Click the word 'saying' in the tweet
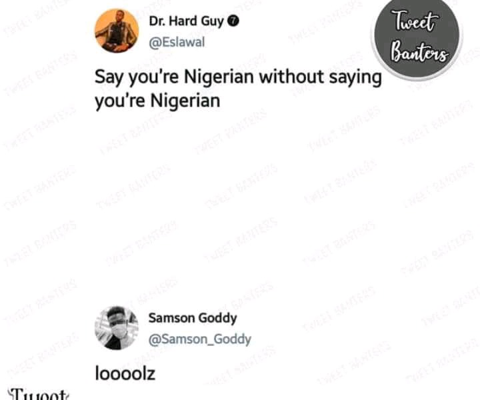This screenshot has width=480, height=400. (355, 77)
